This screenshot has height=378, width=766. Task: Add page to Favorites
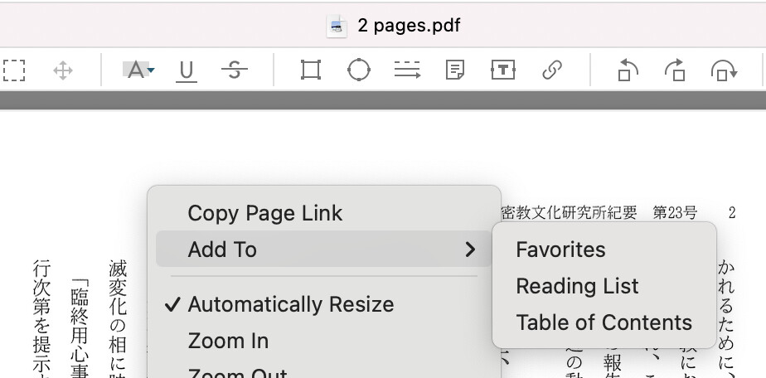[560, 250]
